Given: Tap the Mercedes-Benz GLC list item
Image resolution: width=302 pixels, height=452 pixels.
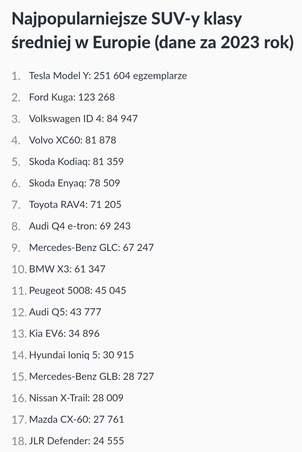Looking at the screenshot, I should coord(91,248).
